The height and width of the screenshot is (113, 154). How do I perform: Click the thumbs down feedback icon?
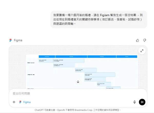(x=145, y=40)
